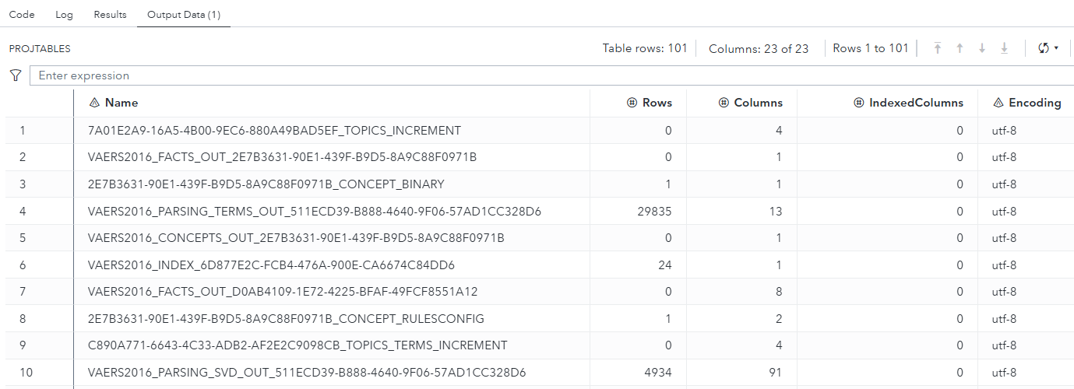Select row number 4 header
The width and height of the screenshot is (1074, 389).
pos(23,212)
